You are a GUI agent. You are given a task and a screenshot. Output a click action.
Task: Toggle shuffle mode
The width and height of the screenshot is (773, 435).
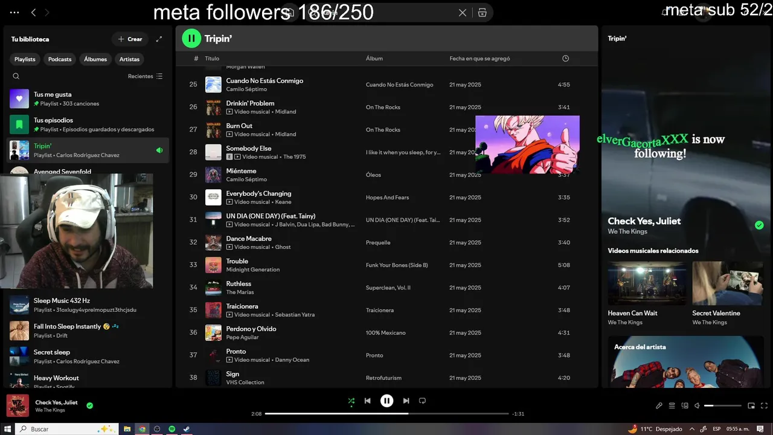pos(351,401)
